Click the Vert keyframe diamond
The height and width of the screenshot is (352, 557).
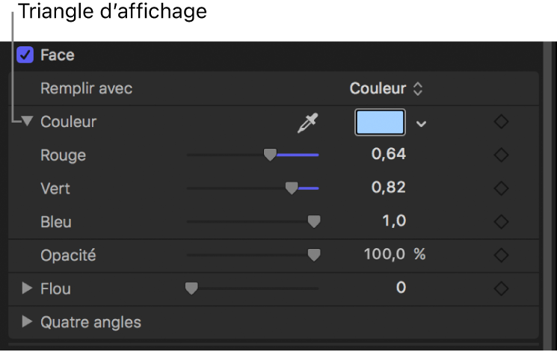point(502,188)
